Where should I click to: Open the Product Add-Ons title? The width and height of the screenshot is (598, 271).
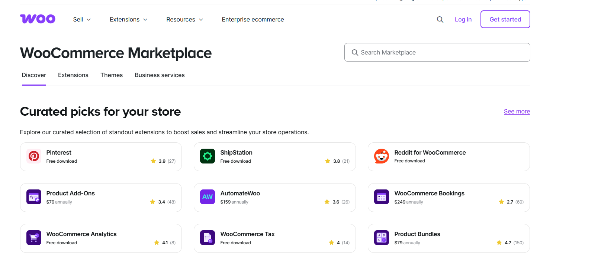tap(71, 193)
